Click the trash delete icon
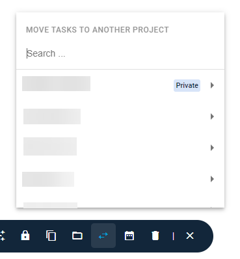 (155, 236)
